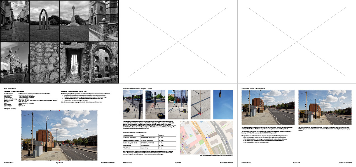This screenshot has height=167, width=356.
Task: Click the left Optical Axis Comparison image
Action: tap(268, 107)
